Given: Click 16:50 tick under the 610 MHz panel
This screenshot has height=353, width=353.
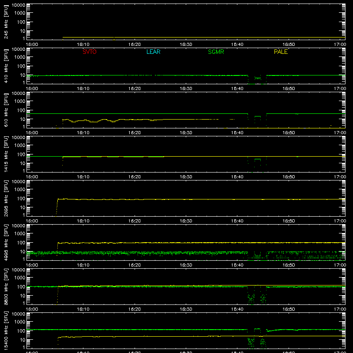Looking at the screenshot, I should click(x=289, y=133).
